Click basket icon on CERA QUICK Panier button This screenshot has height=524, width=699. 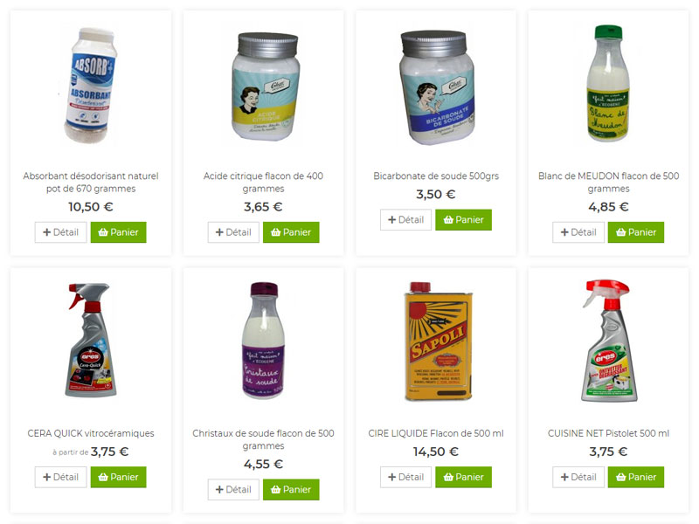(x=103, y=477)
